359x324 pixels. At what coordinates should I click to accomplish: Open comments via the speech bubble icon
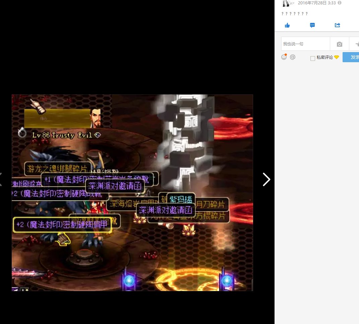pos(312,25)
